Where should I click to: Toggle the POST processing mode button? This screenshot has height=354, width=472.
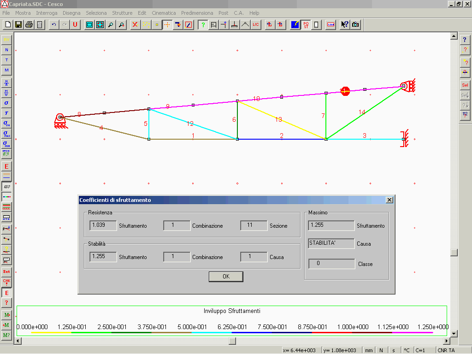pos(306,24)
